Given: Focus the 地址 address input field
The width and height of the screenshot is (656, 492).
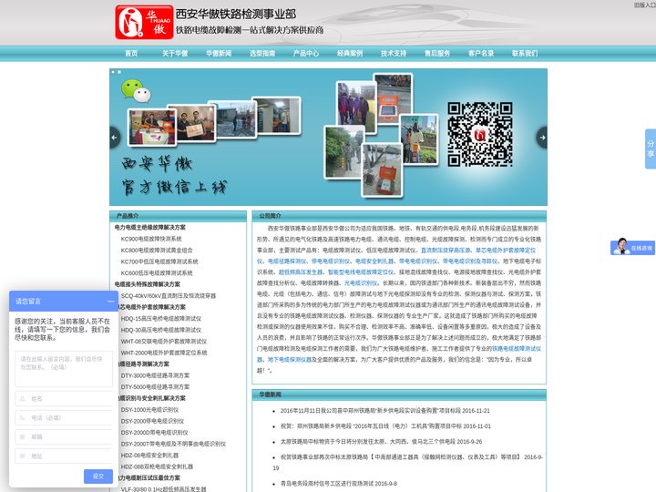Looking at the screenshot, I should (64, 456).
